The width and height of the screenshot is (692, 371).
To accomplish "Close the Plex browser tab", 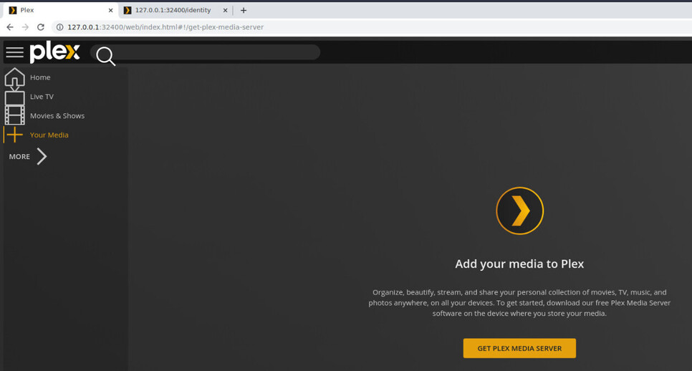I will [110, 10].
